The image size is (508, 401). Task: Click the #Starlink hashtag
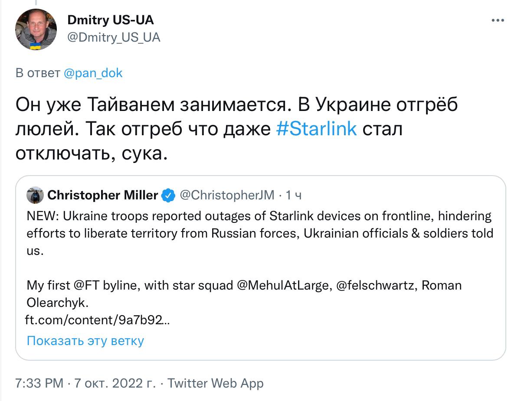pyautogui.click(x=316, y=129)
